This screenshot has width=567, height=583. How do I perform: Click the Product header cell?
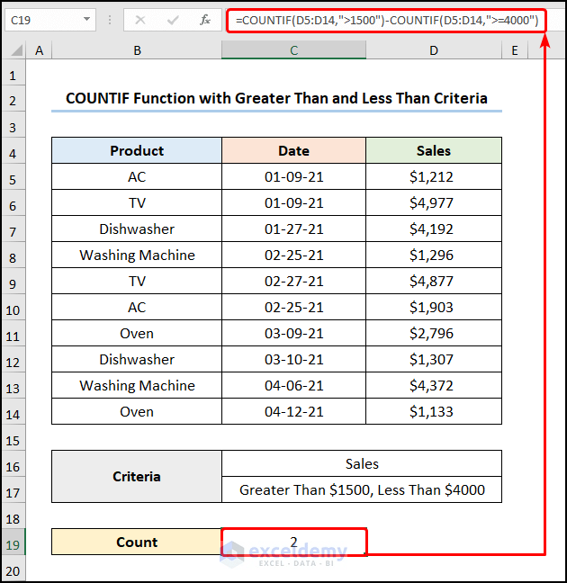click(137, 150)
